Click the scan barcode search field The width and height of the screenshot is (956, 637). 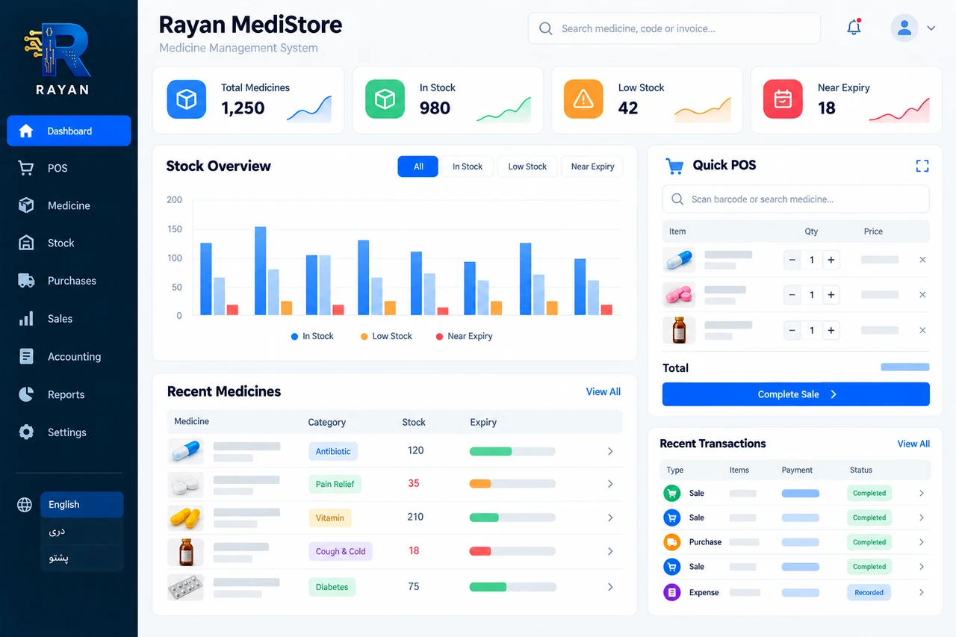click(796, 199)
